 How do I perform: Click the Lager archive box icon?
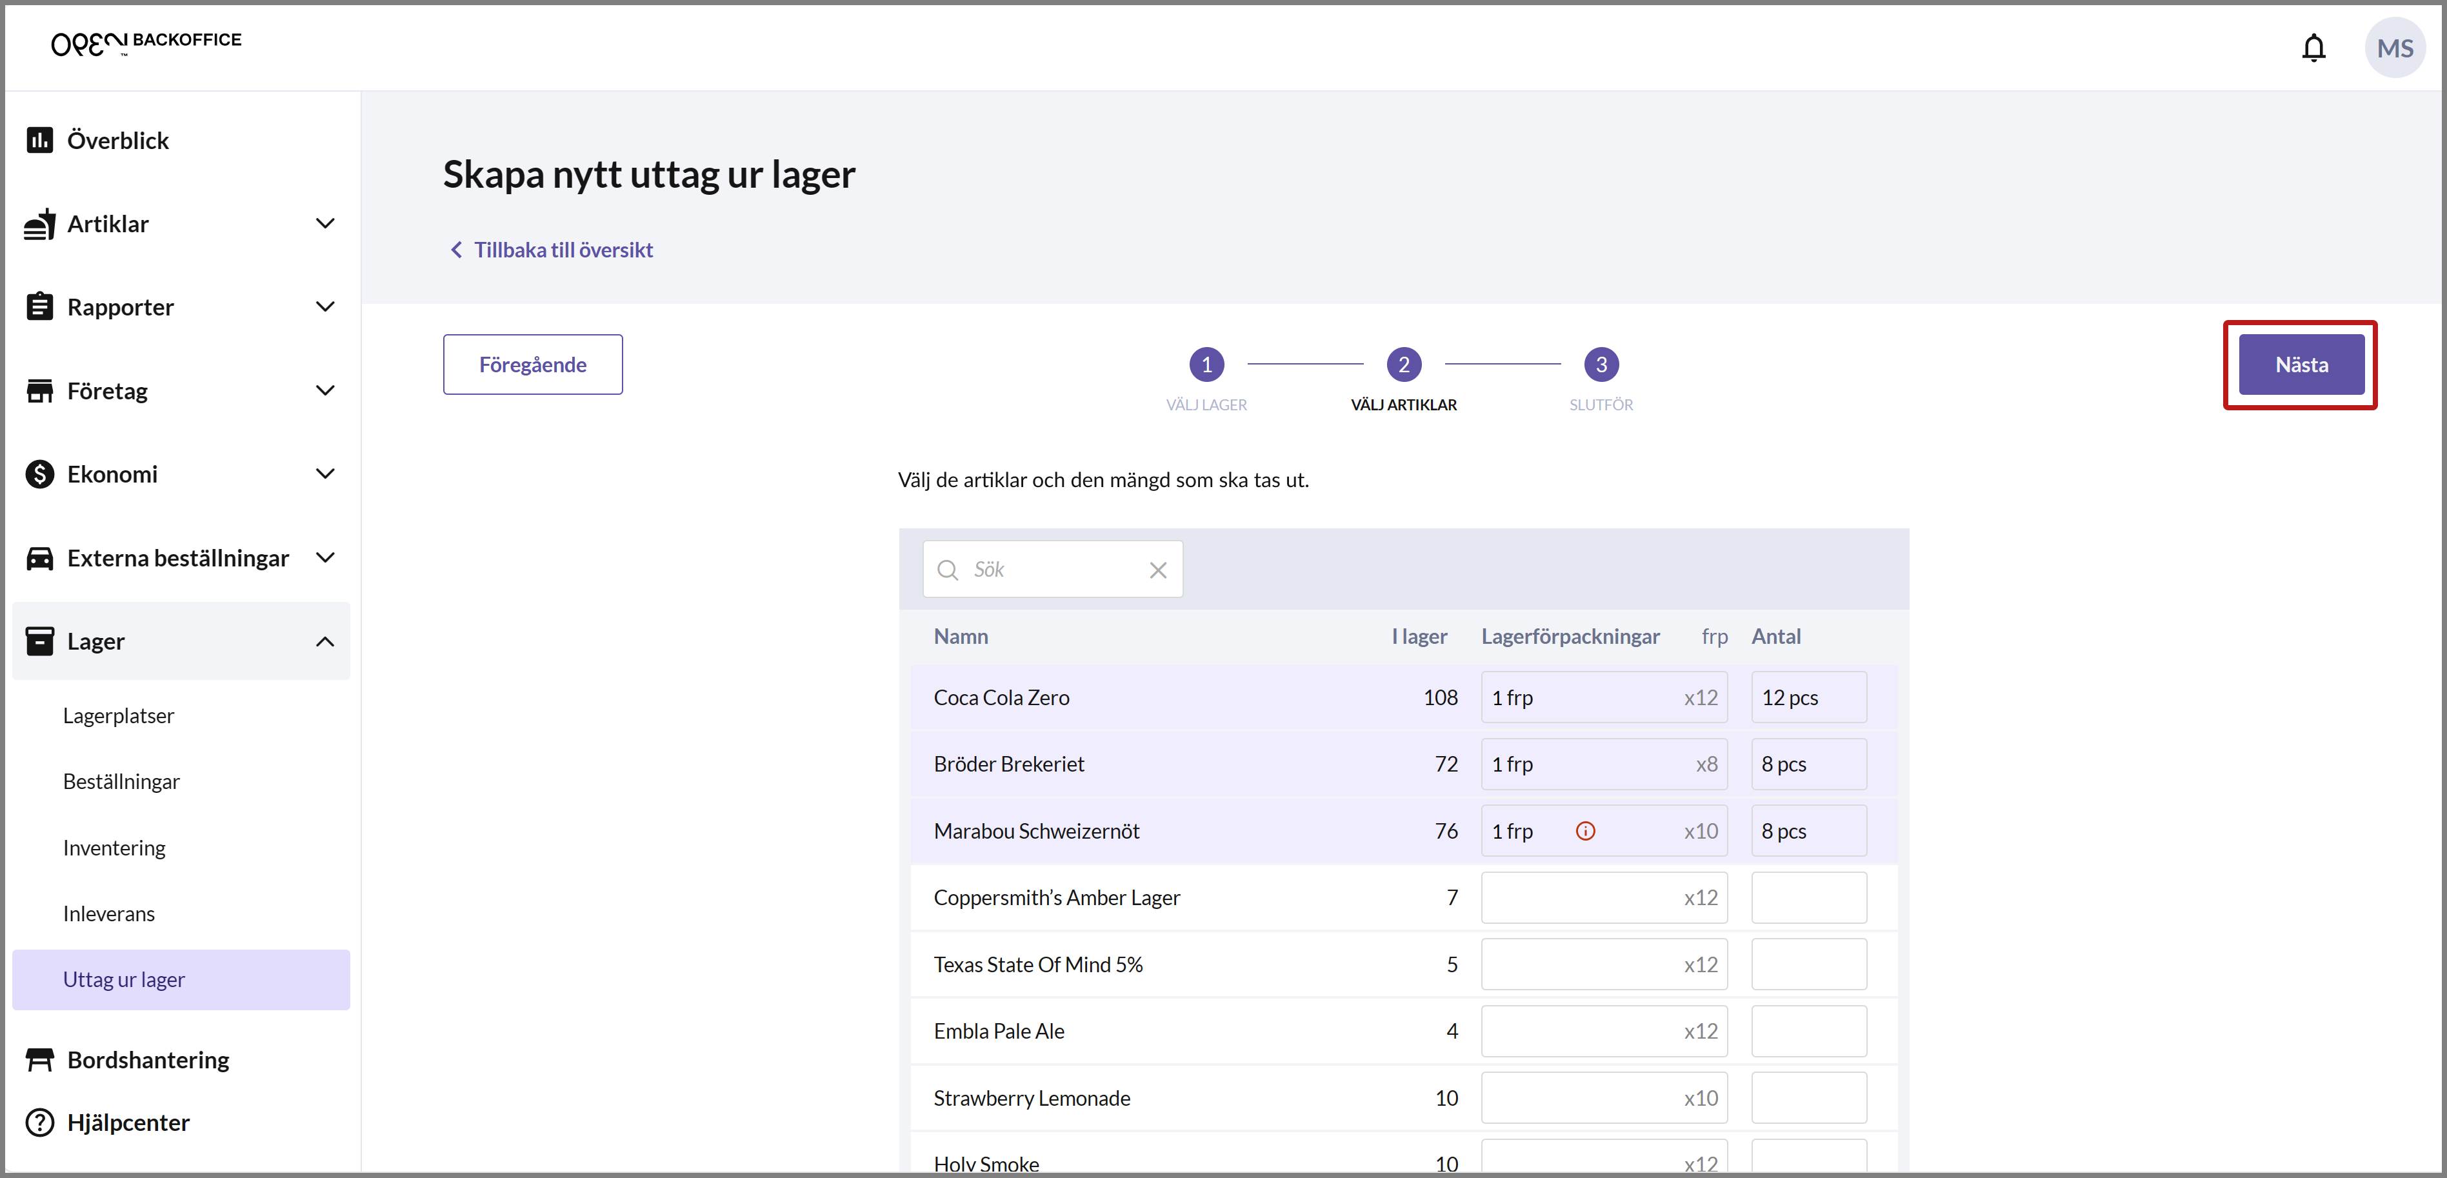pos(40,641)
